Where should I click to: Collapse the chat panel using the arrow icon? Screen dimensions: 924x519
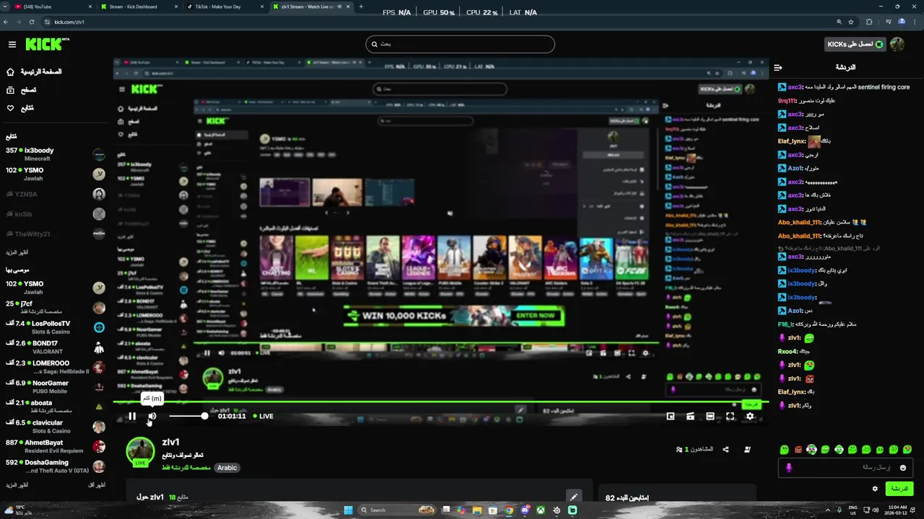pyautogui.click(x=778, y=67)
